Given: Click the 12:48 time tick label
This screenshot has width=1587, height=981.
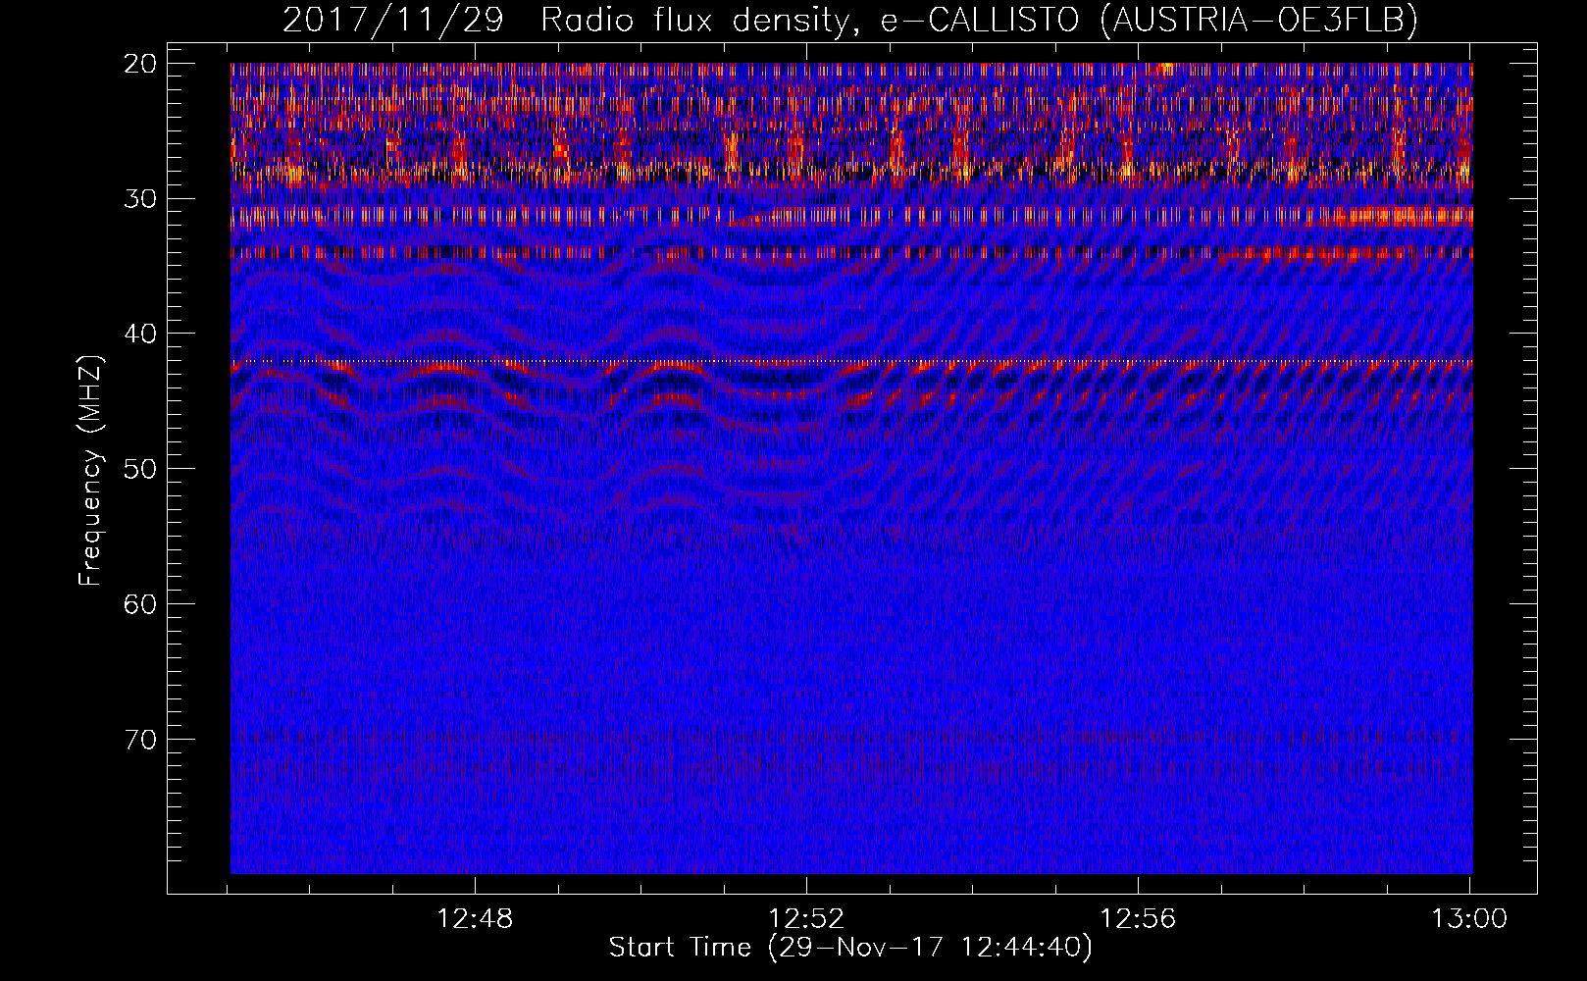Looking at the screenshot, I should (476, 919).
